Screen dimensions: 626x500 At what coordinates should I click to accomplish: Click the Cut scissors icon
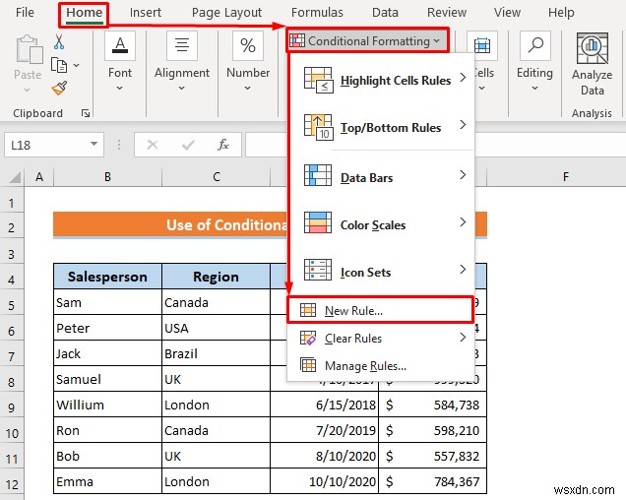point(59,42)
